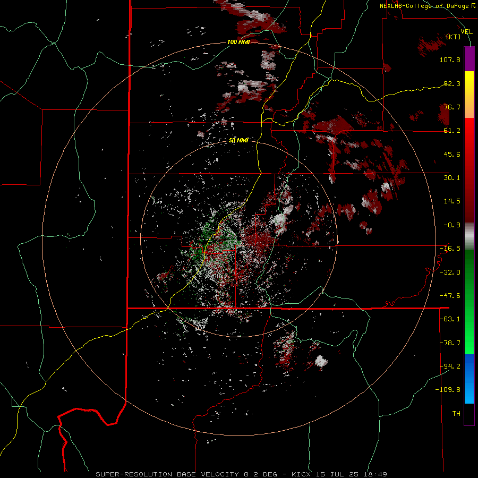Click the -63.1 legend value
Screen dimensions: 478x478
click(x=450, y=319)
